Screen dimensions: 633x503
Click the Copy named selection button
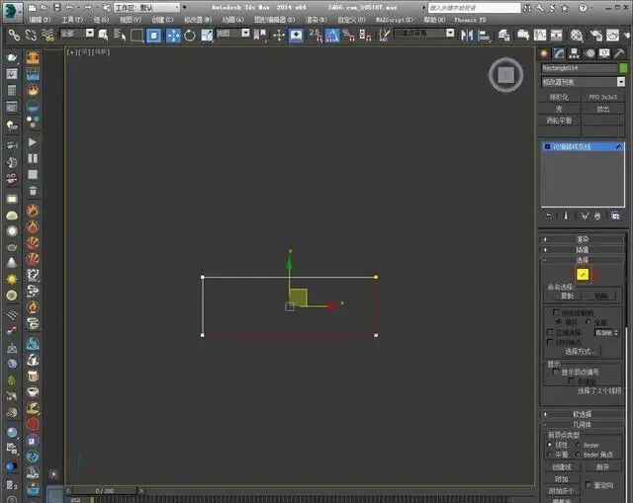coord(567,296)
